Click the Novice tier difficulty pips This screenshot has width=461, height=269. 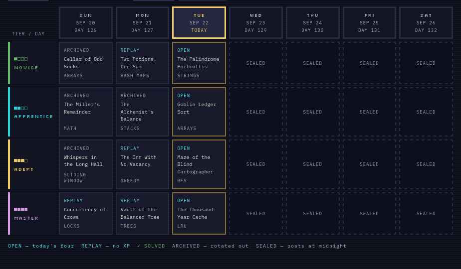20,59
